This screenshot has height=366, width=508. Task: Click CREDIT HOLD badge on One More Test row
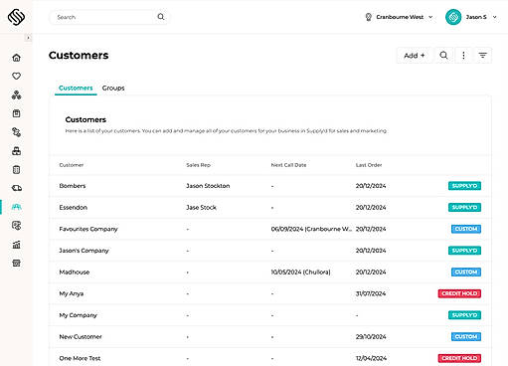[459, 358]
